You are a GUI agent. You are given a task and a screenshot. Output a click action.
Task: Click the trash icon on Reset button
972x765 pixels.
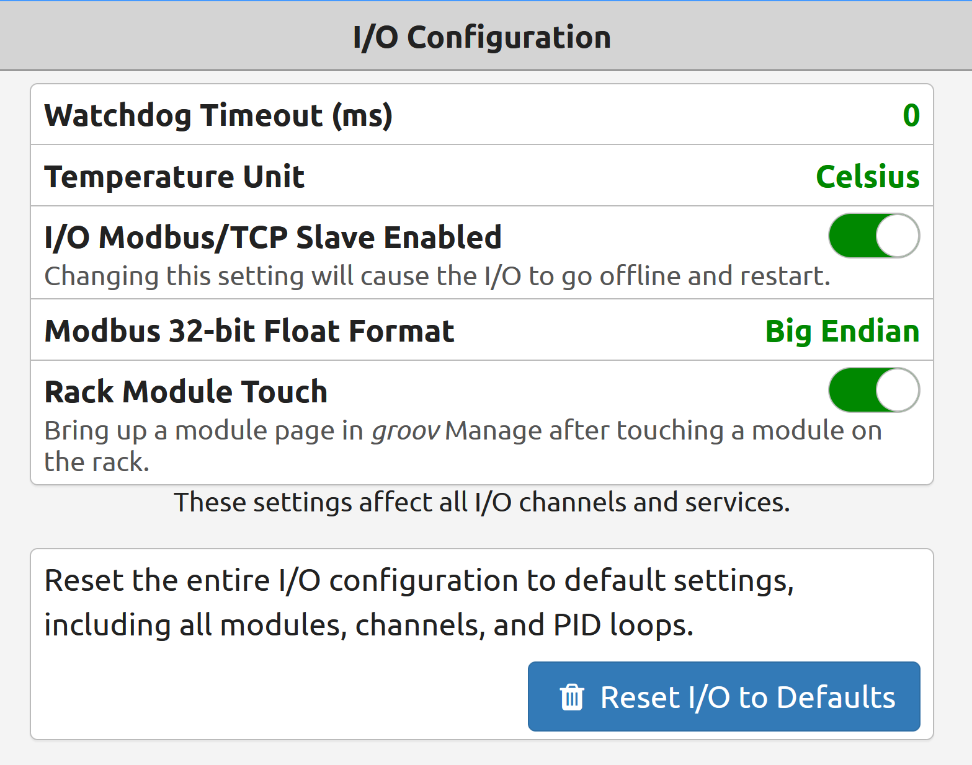(571, 697)
